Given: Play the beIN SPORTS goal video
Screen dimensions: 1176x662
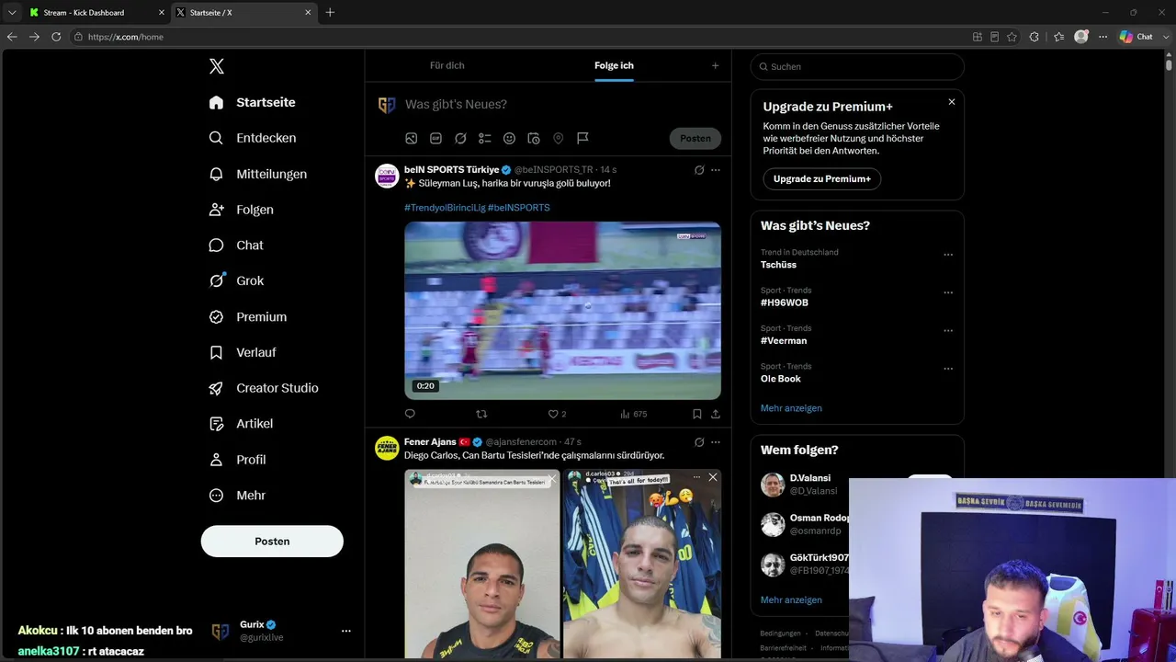Looking at the screenshot, I should coord(562,310).
